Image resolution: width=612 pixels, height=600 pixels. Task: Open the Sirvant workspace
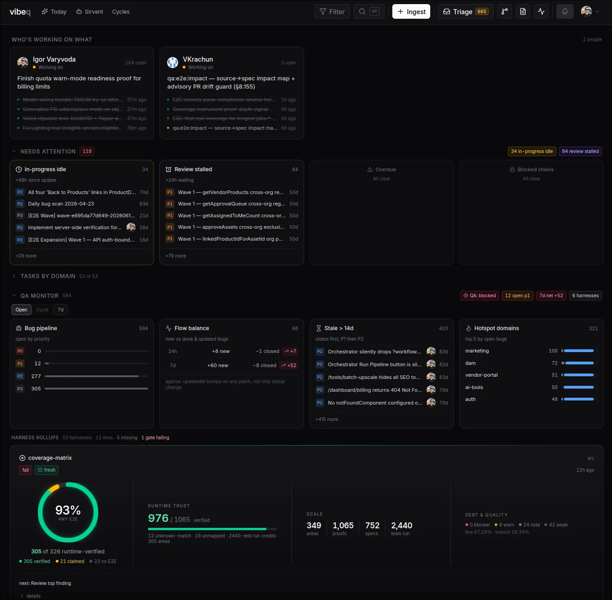tap(90, 11)
